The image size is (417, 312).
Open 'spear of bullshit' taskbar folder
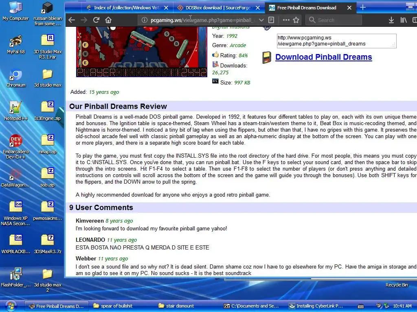click(x=113, y=306)
